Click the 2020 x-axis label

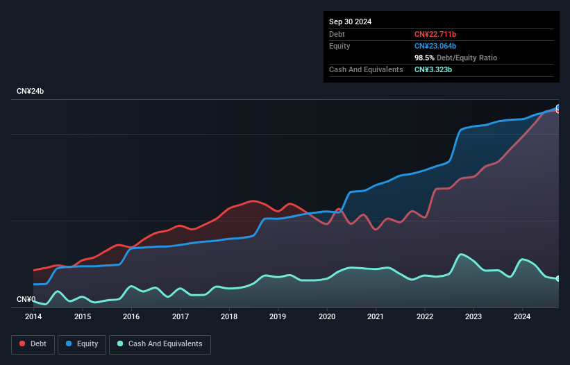pos(327,316)
